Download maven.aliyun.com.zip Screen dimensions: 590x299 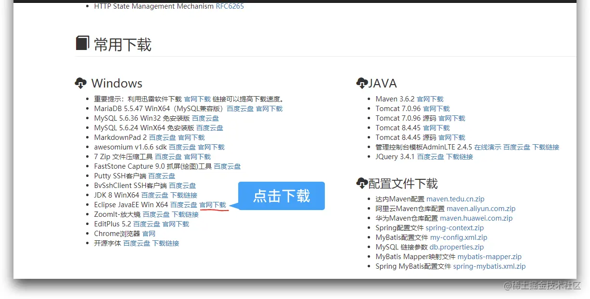pos(481,209)
